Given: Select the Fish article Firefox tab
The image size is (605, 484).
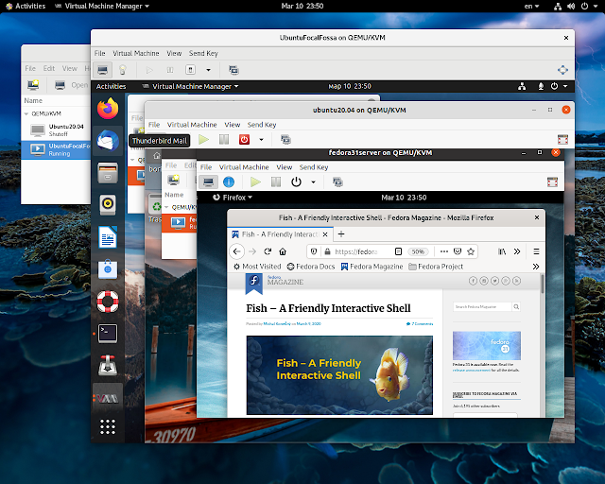Looking at the screenshot, I should [x=280, y=234].
